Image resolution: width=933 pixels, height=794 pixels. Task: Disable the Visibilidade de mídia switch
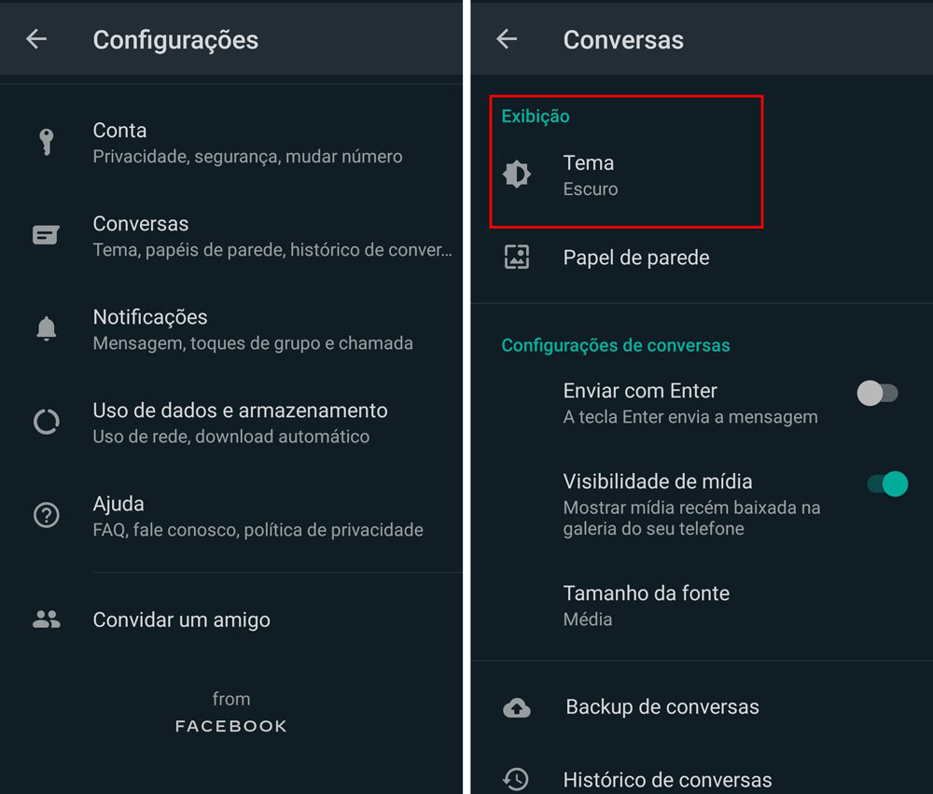(x=888, y=484)
